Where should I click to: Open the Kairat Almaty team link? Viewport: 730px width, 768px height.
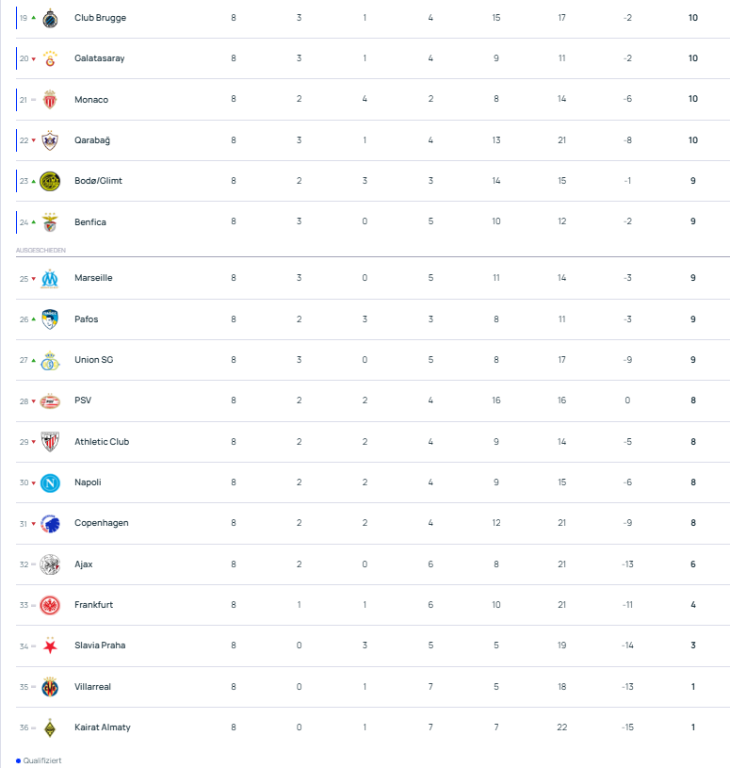[x=103, y=727]
